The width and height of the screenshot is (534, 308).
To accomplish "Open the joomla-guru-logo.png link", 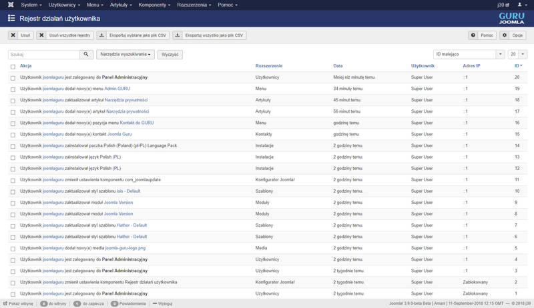I will 125,248.
